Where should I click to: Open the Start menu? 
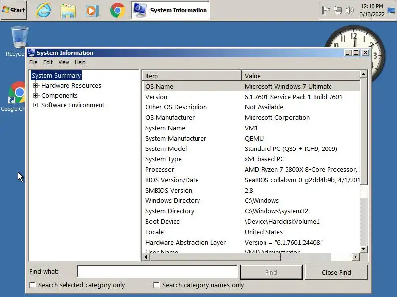(x=14, y=10)
